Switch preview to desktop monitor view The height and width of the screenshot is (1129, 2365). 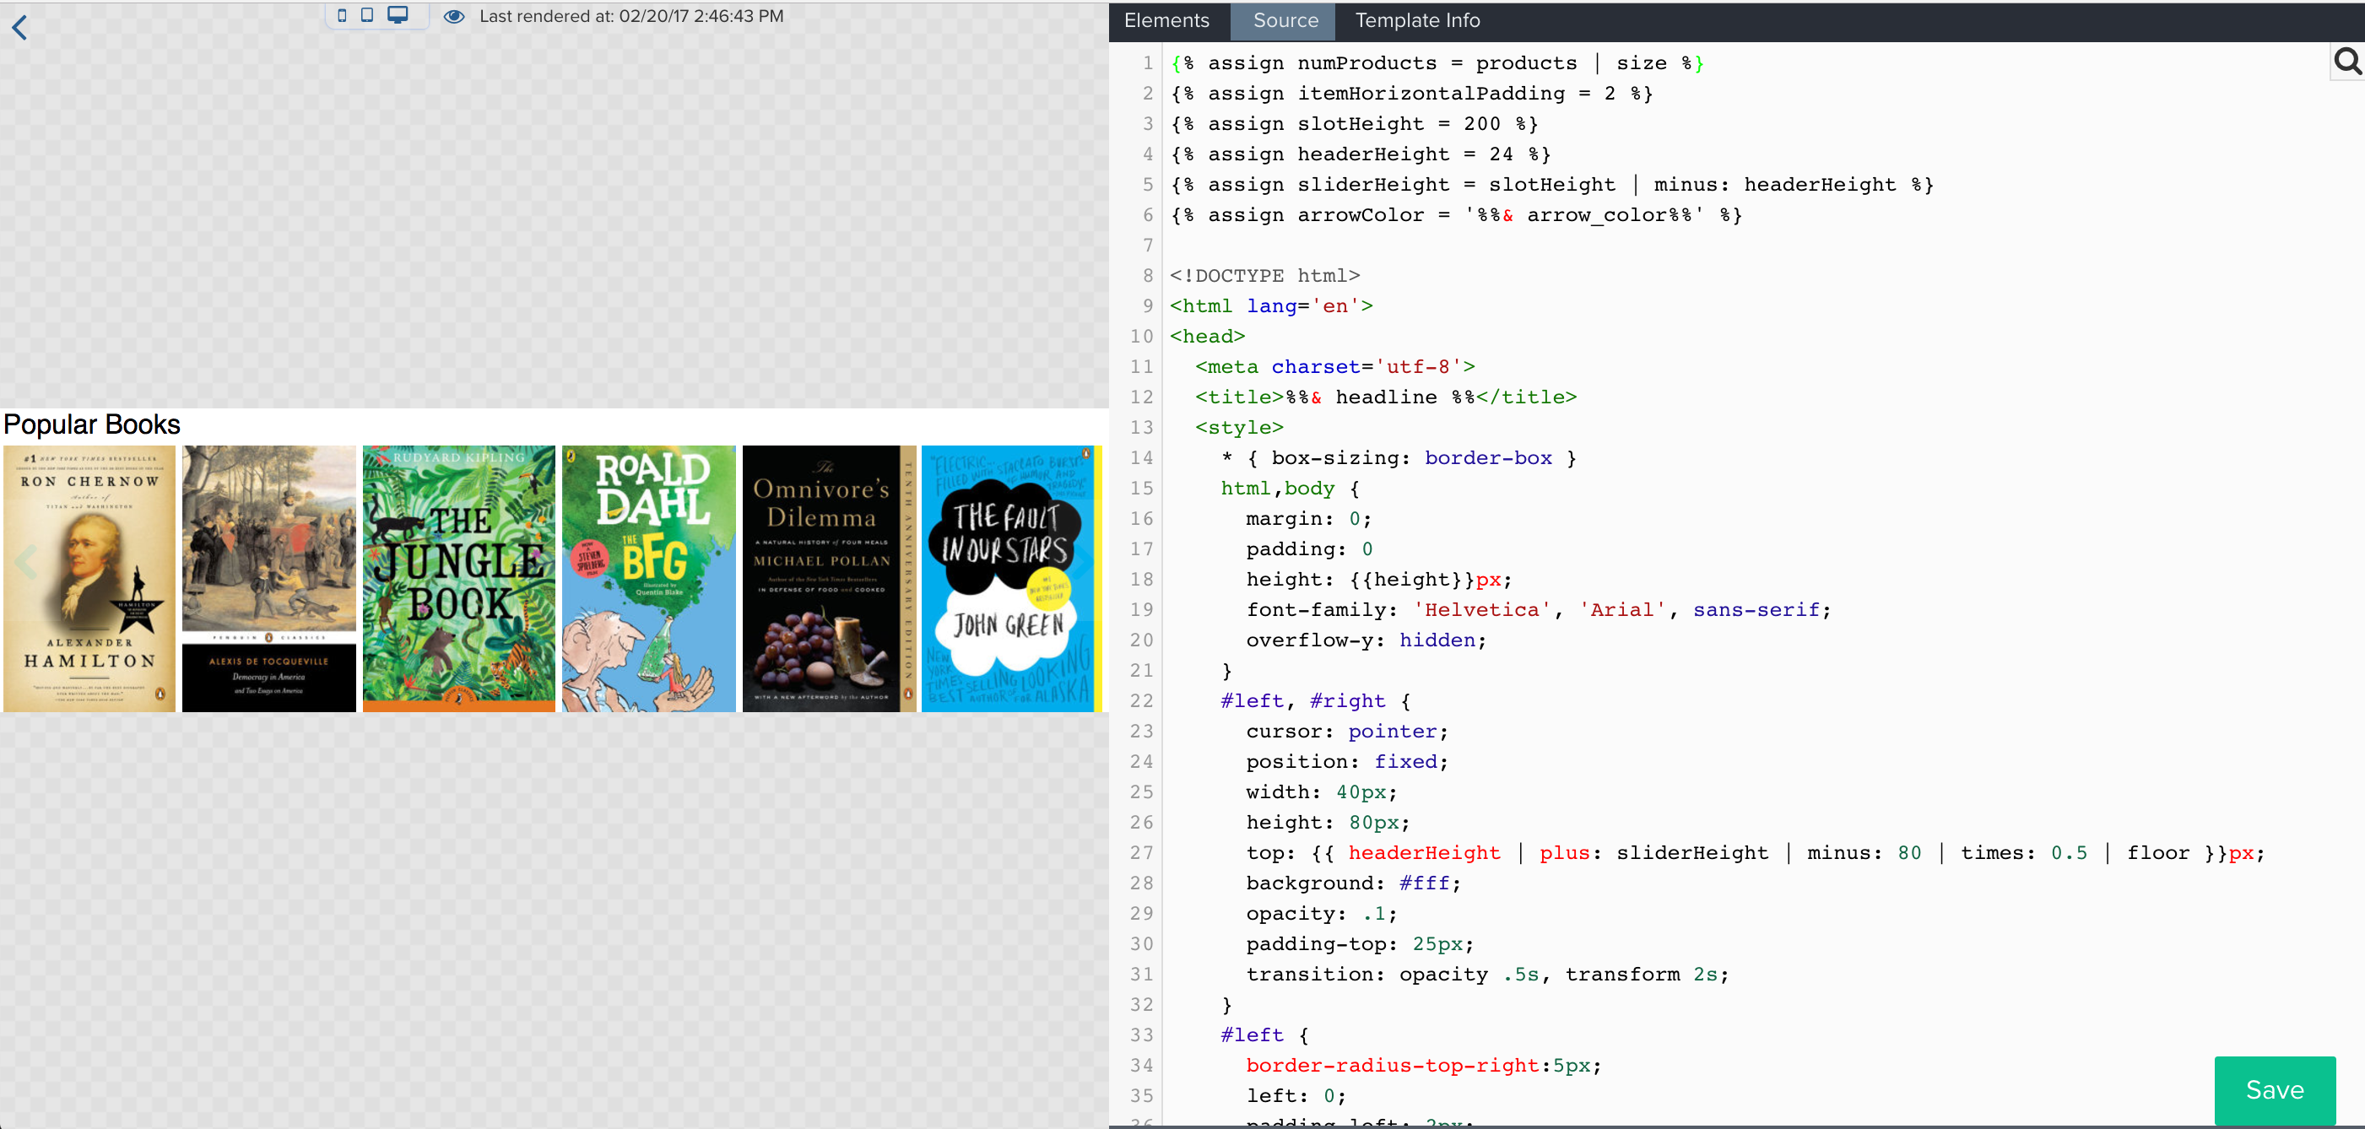(398, 14)
